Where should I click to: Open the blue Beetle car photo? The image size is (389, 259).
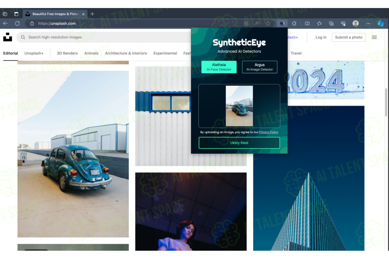pyautogui.click(x=73, y=154)
